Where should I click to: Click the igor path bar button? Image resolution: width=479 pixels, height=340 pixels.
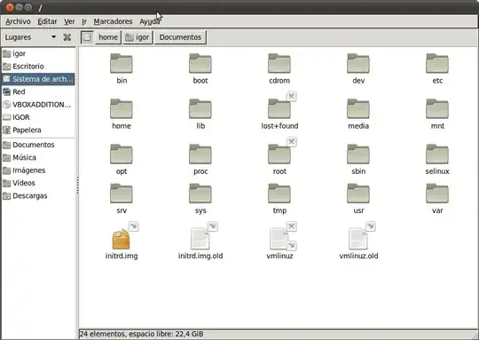[137, 37]
